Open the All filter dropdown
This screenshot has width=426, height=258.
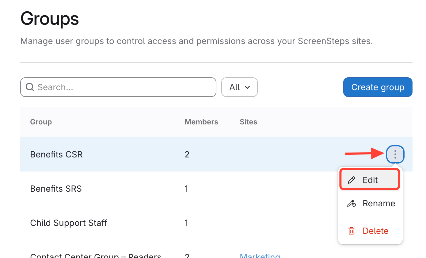pos(239,87)
